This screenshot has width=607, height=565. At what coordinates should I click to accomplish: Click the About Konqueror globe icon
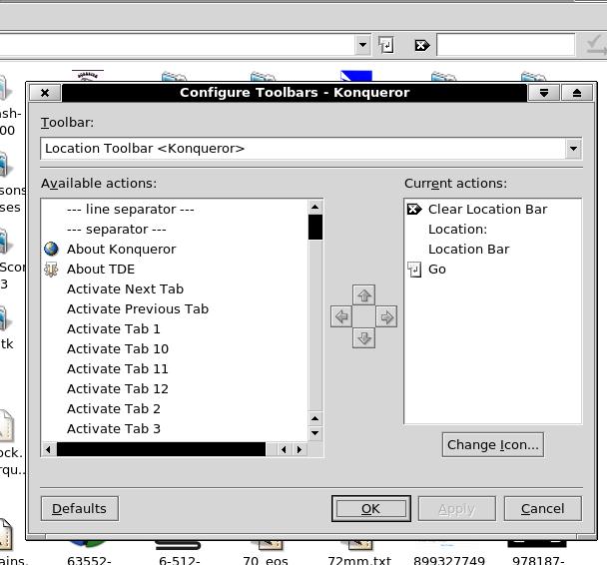(x=51, y=249)
